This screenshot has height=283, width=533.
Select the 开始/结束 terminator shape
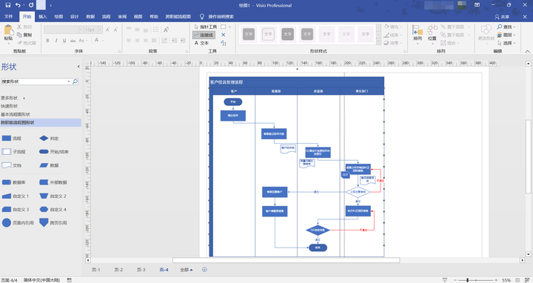[x=54, y=152]
